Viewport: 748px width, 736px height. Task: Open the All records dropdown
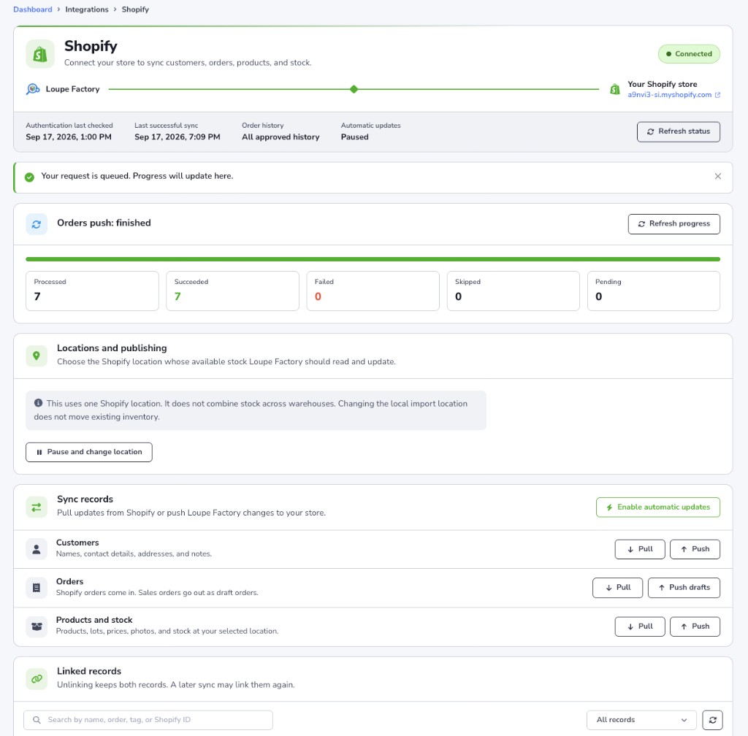pyautogui.click(x=641, y=720)
